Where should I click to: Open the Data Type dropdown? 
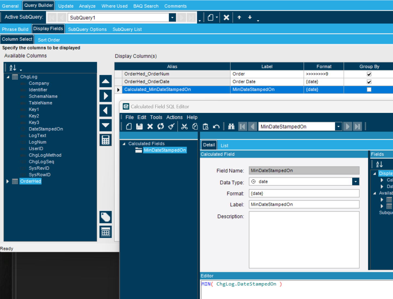pyautogui.click(x=355, y=182)
